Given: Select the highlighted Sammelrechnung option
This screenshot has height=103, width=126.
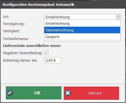Looking at the screenshot, I should pyautogui.click(x=82, y=30).
